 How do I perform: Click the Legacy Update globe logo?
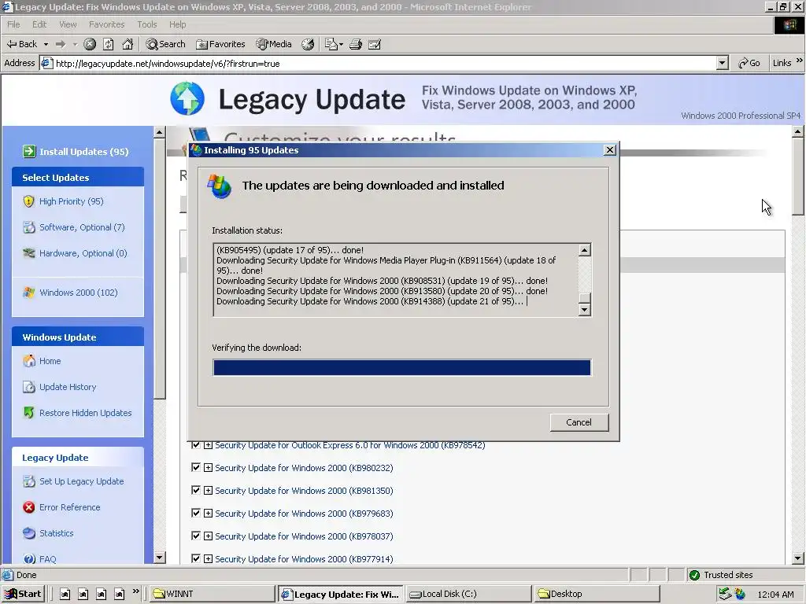pos(187,98)
